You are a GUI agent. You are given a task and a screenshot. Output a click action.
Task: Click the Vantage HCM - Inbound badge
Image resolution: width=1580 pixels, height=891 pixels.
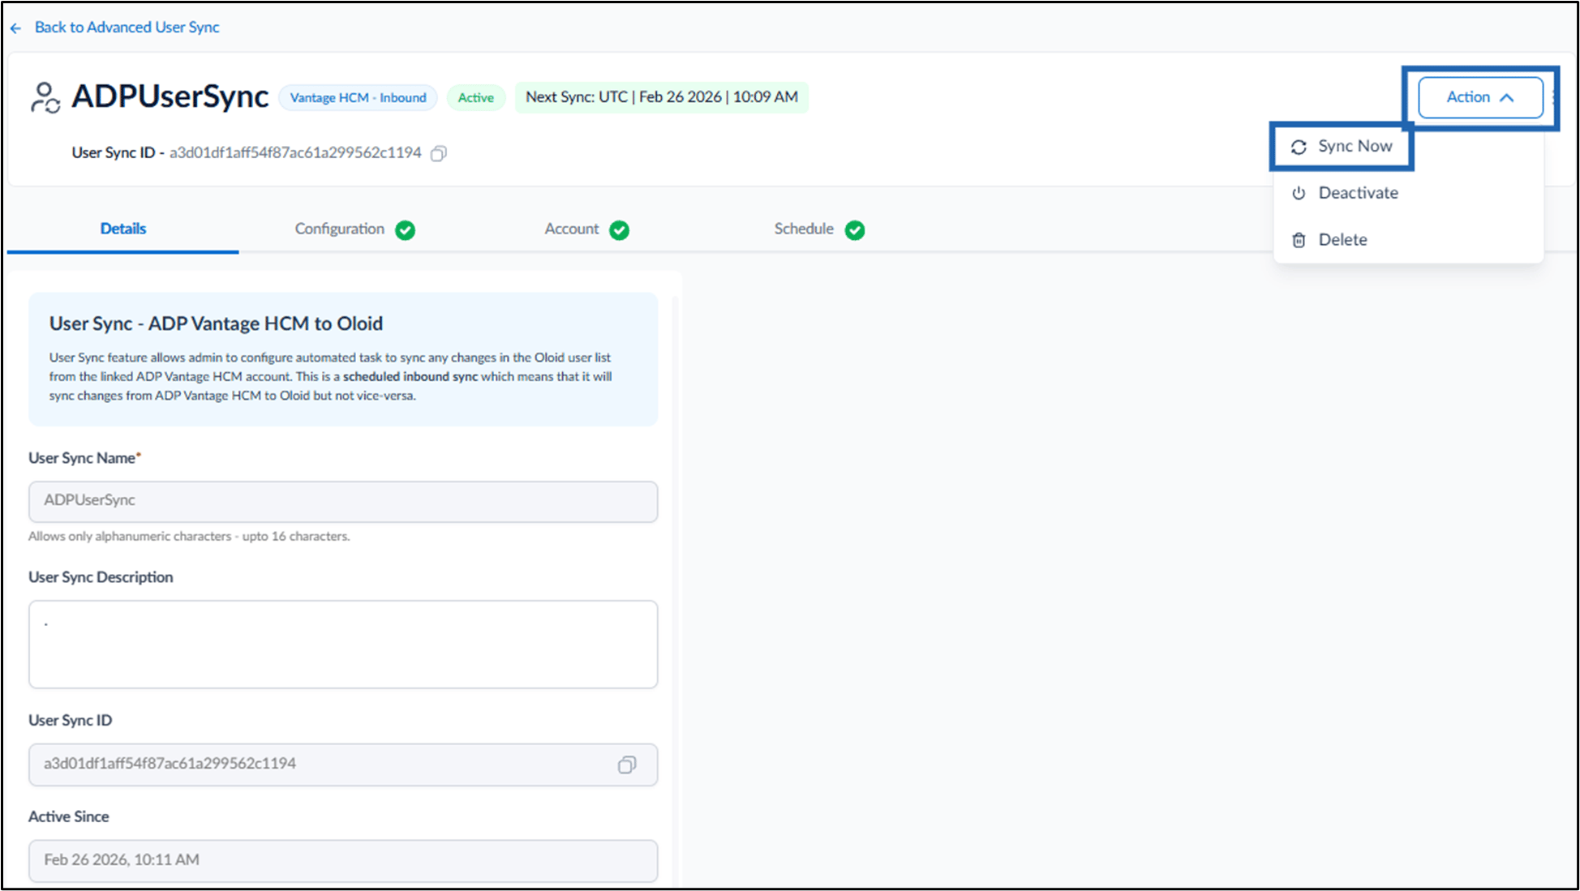358,98
